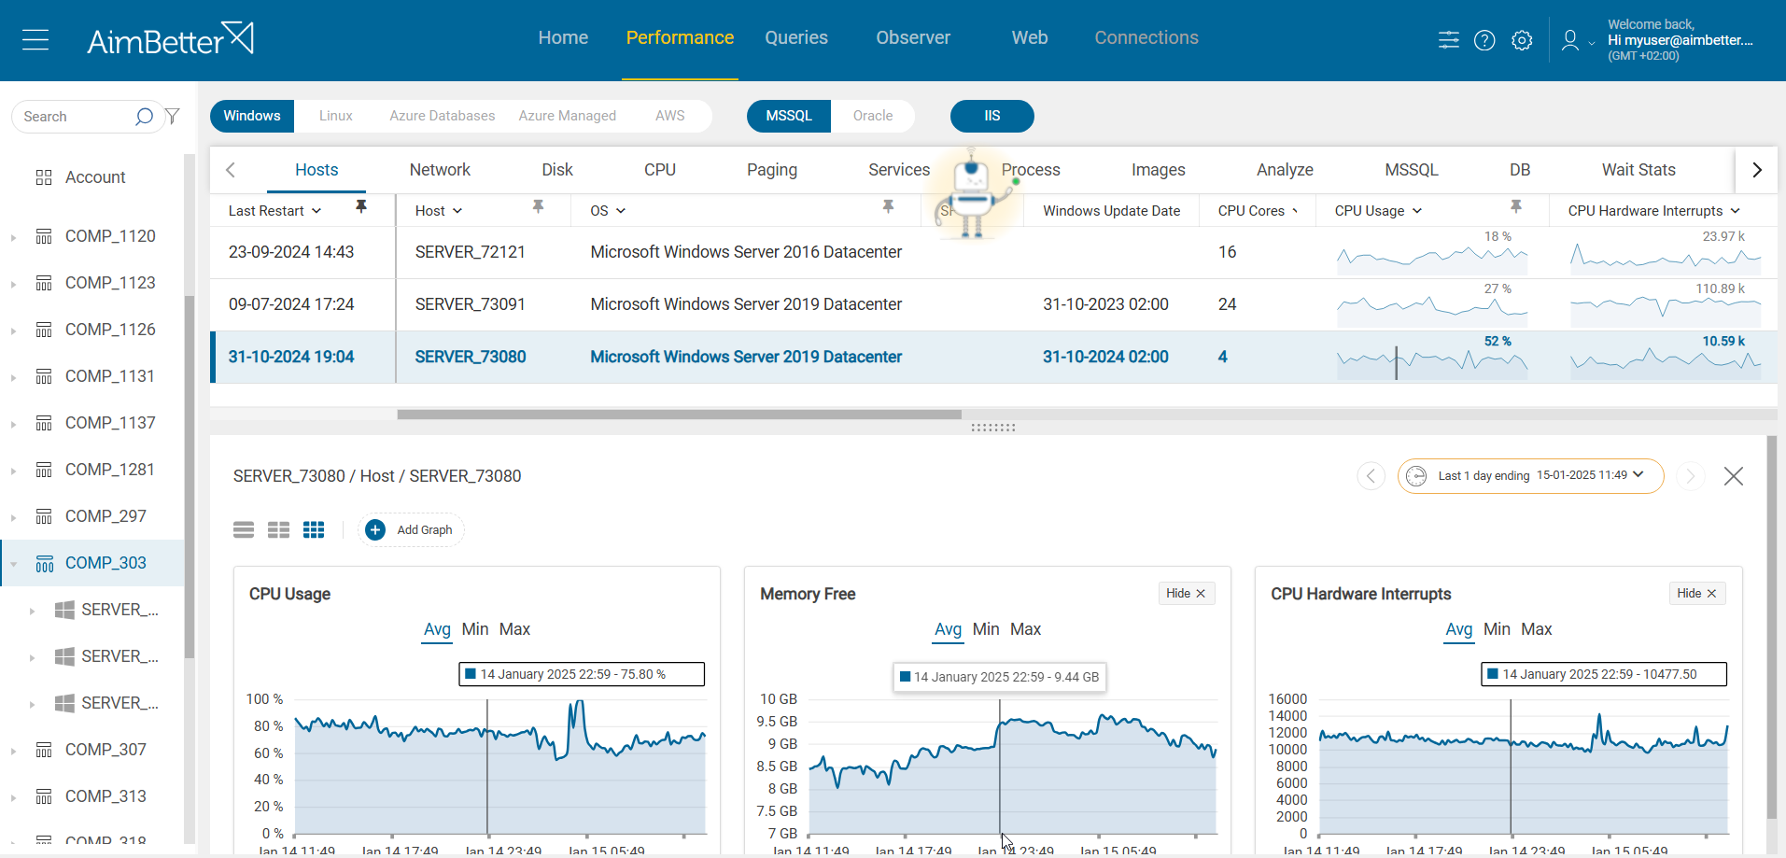1786x858 pixels.
Task: Open the help question mark icon
Action: (x=1484, y=40)
